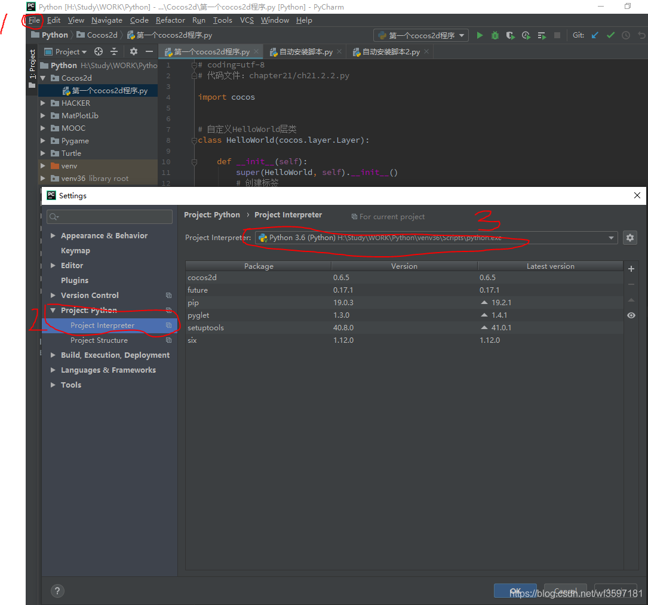Sort by the Package column header

(x=258, y=266)
